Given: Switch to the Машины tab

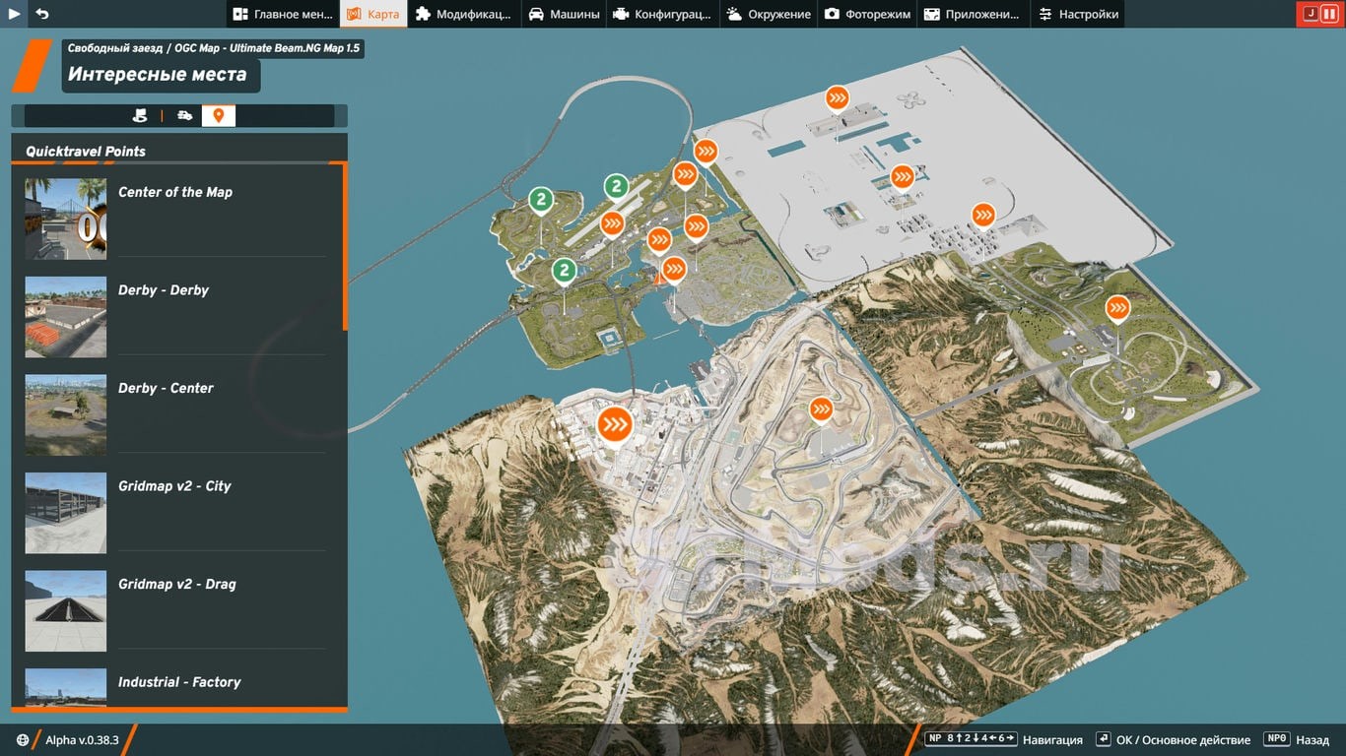Looking at the screenshot, I should point(564,14).
